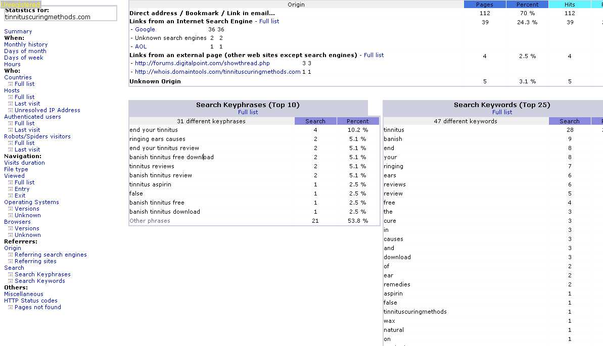Click the icon beside sidebar Search Keyphrases
The height and width of the screenshot is (346, 603).
click(10, 275)
